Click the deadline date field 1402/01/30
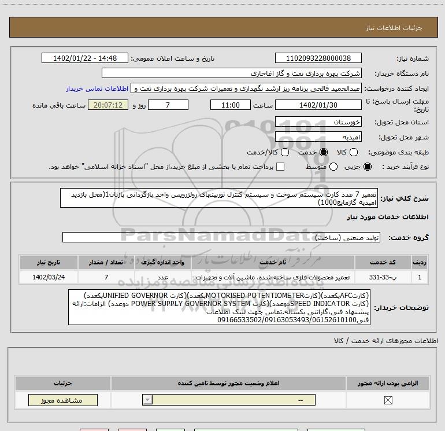This screenshot has height=431, width=445. tap(318, 105)
